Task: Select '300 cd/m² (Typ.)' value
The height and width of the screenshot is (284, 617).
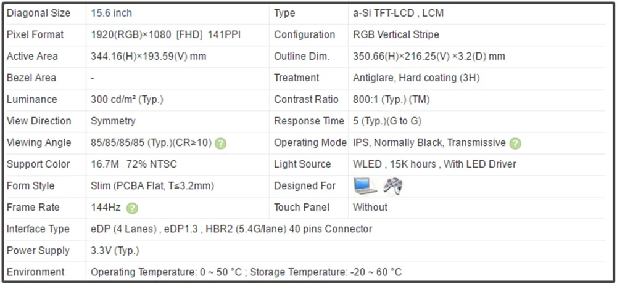Action: click(x=126, y=99)
